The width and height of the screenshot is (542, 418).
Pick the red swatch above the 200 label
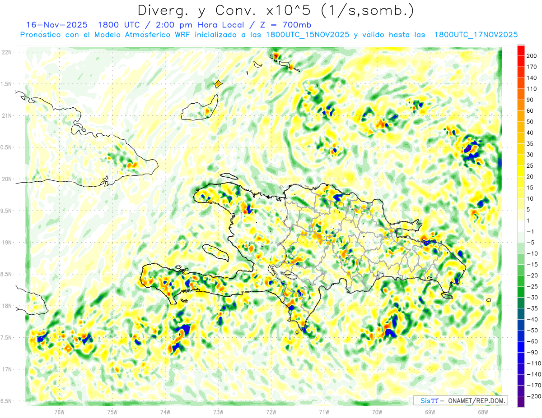pos(521,51)
